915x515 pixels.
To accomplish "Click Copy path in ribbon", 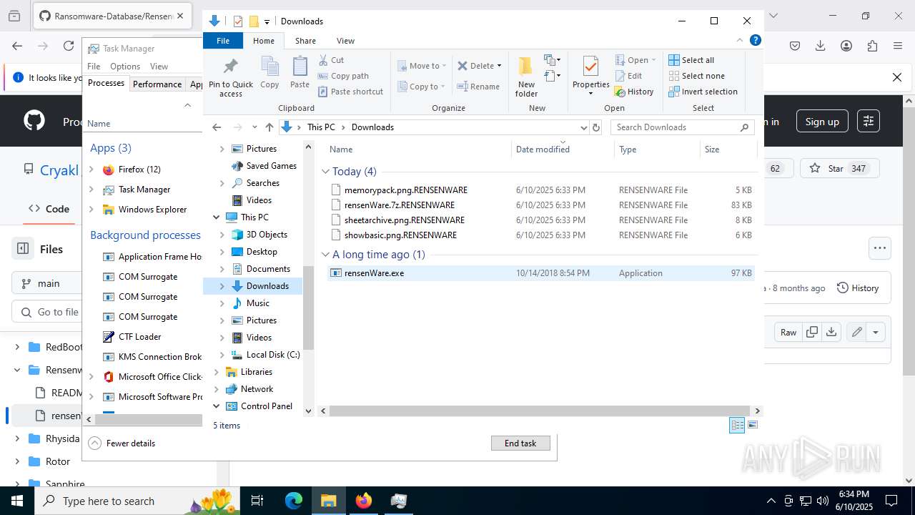I will [x=343, y=76].
